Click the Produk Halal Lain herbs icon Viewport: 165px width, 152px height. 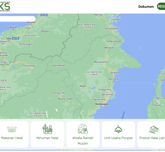[x=154, y=129]
